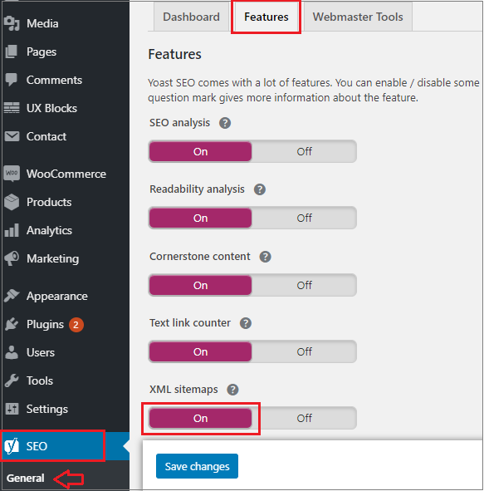This screenshot has height=491, width=484.
Task: Click the Save changes button
Action: [197, 466]
